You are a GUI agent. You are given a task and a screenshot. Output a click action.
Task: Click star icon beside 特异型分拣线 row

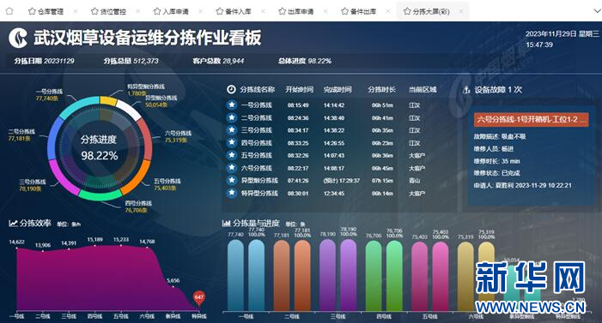tap(232, 193)
